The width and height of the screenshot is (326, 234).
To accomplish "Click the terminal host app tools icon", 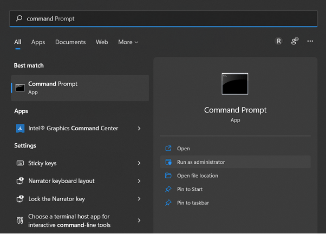I will tap(20, 220).
